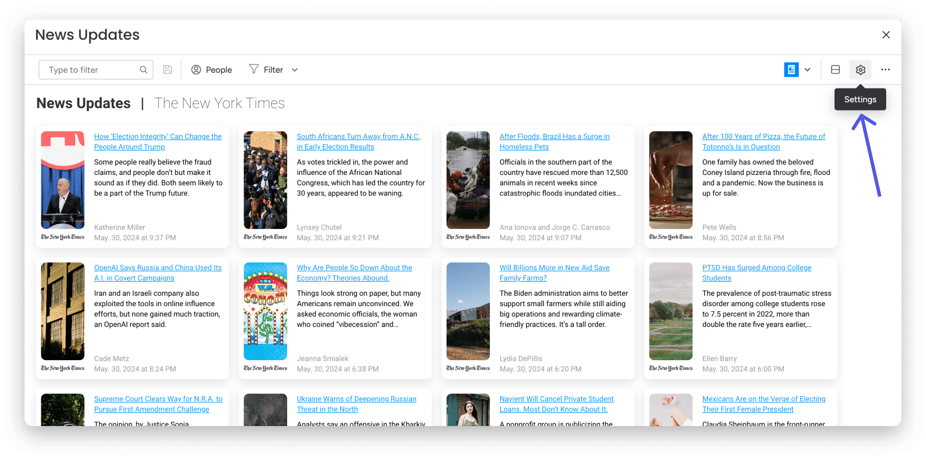
Task: Click the bold 'News Updates' widget heading
Action: pyautogui.click(x=84, y=103)
